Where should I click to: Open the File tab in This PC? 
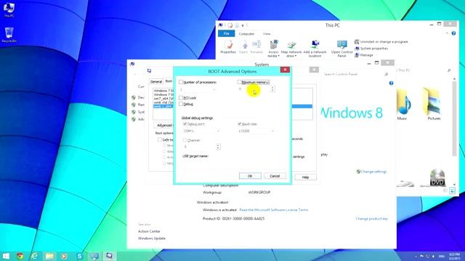click(226, 33)
